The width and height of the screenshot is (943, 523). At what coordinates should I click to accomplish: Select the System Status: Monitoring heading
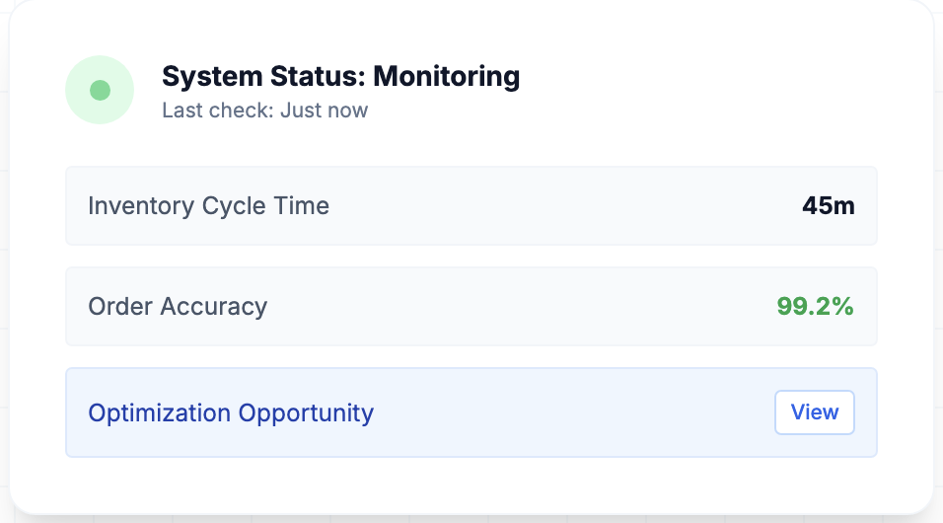(340, 76)
